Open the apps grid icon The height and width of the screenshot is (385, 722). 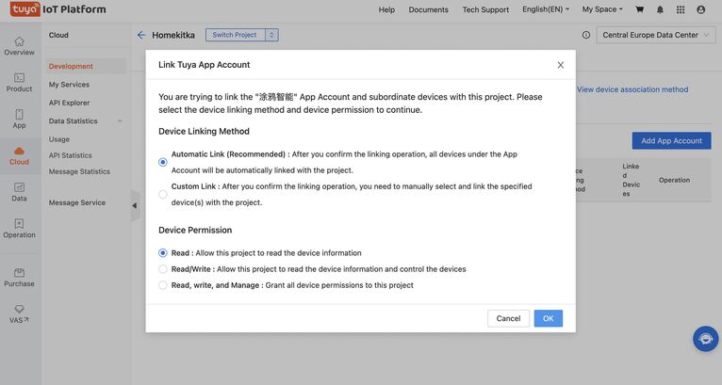(680, 9)
